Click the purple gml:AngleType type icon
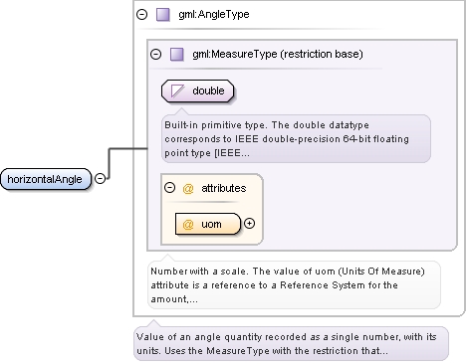The height and width of the screenshot is (364, 467). pyautogui.click(x=163, y=15)
